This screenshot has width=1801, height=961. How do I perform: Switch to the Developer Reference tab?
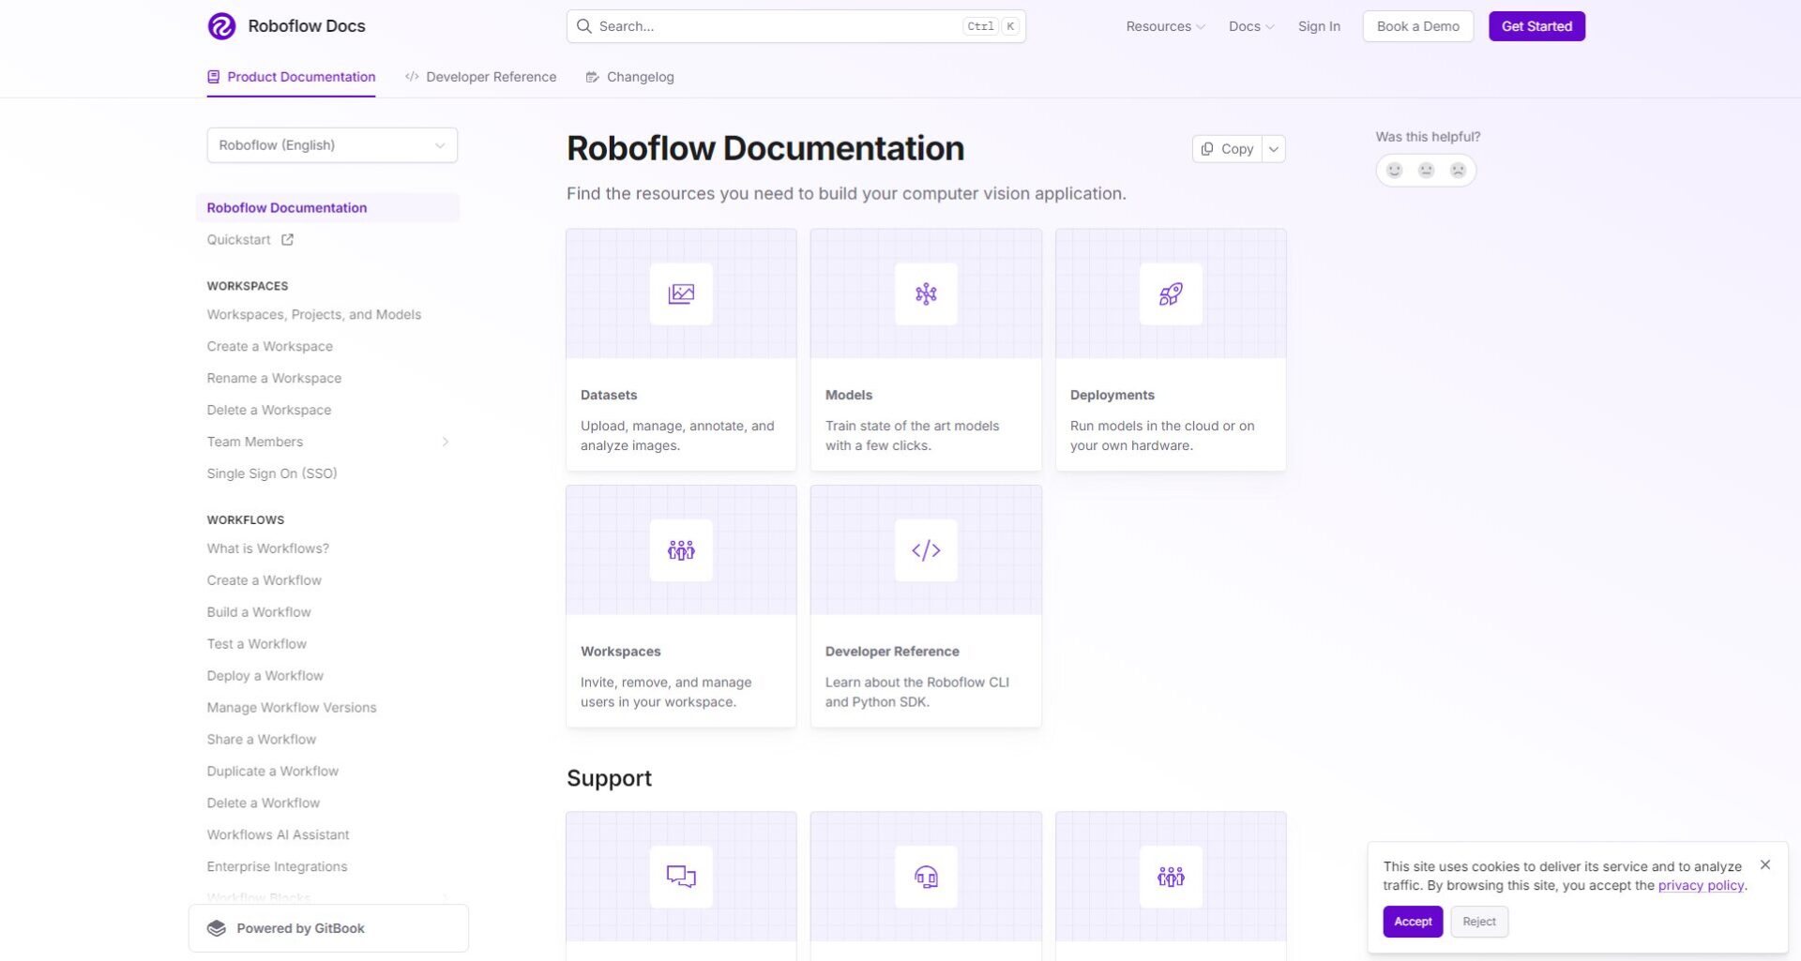pyautogui.click(x=480, y=77)
